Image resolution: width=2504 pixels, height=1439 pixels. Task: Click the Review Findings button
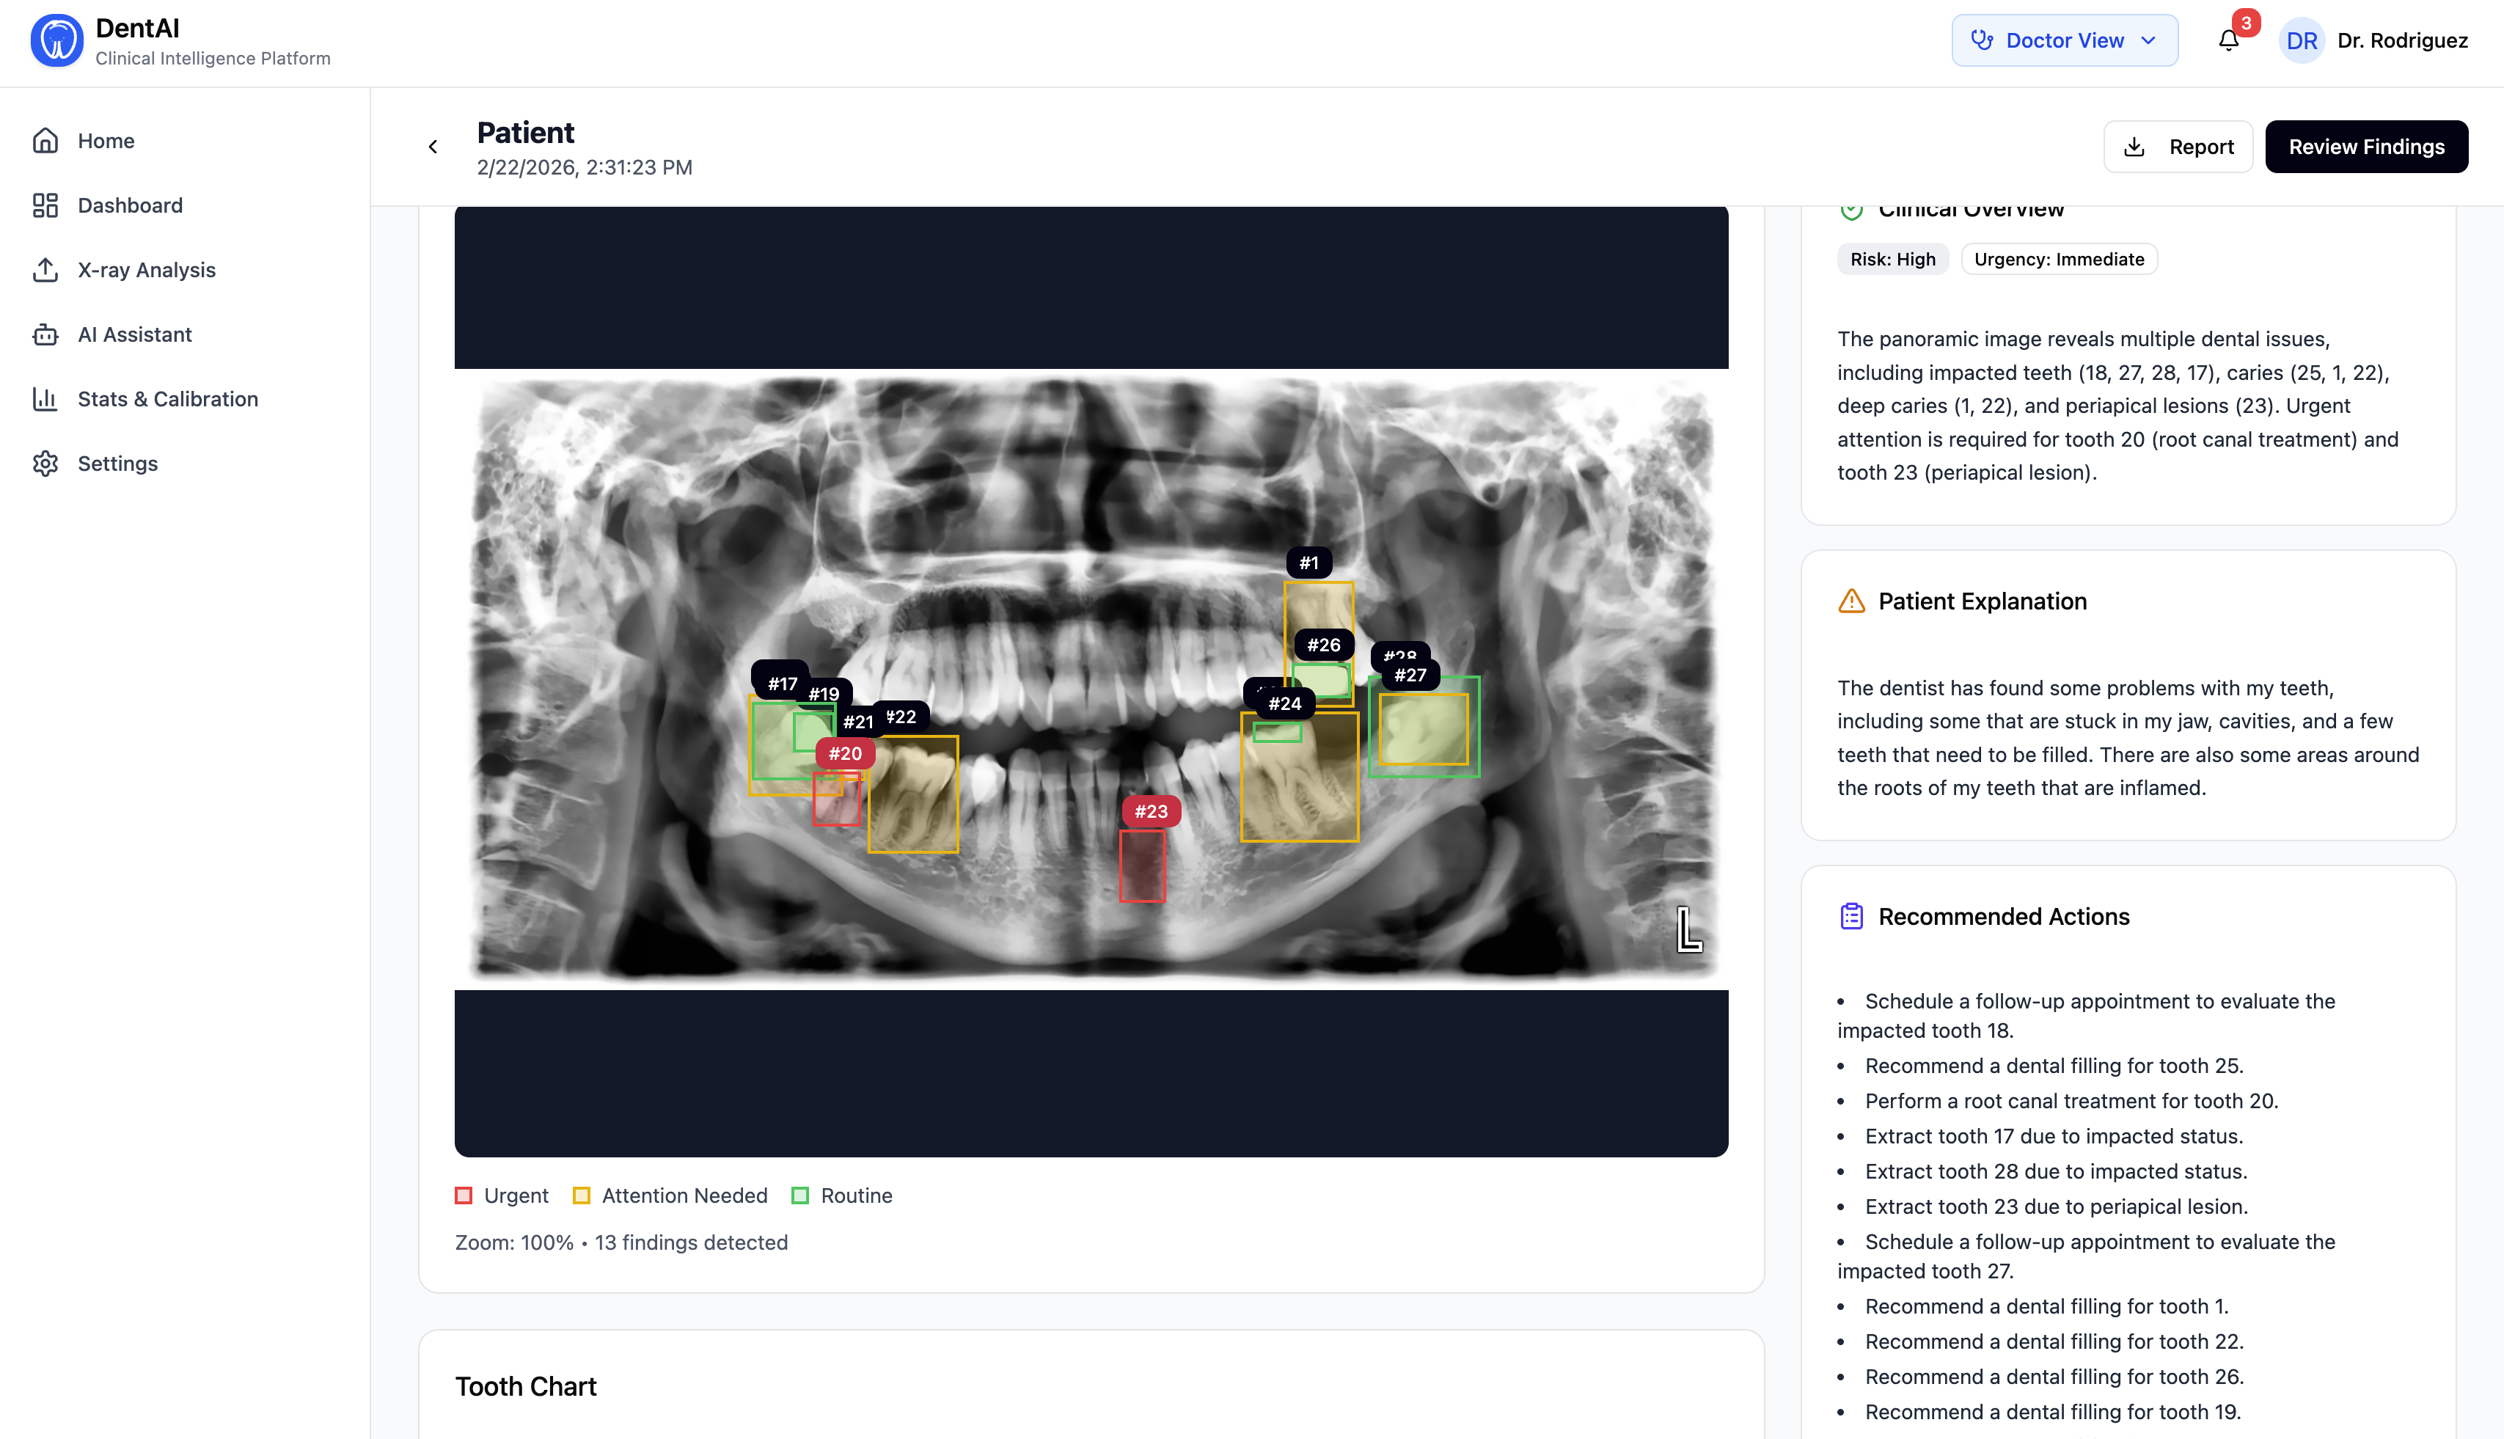tap(2365, 147)
